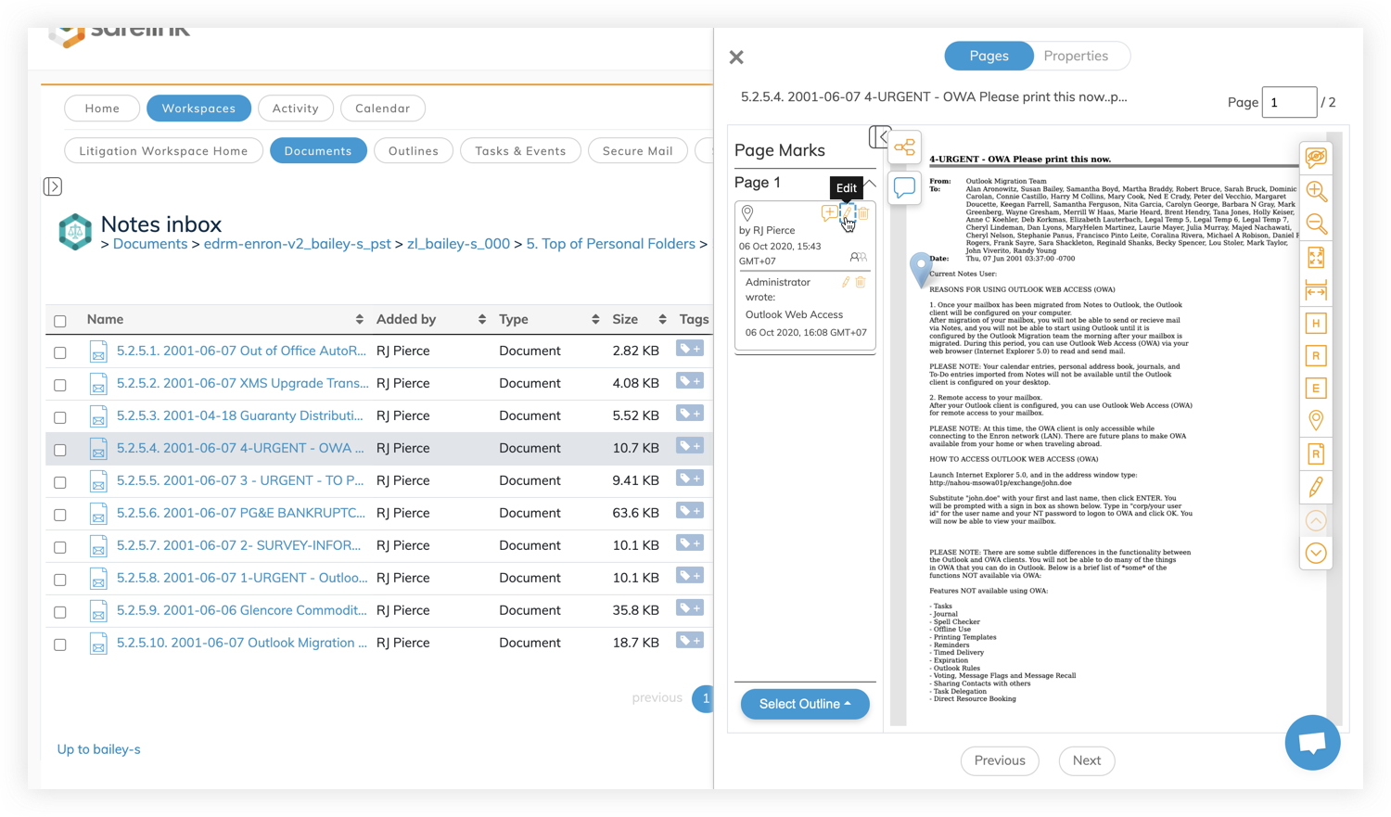Select the page mark pin tool

1316,421
